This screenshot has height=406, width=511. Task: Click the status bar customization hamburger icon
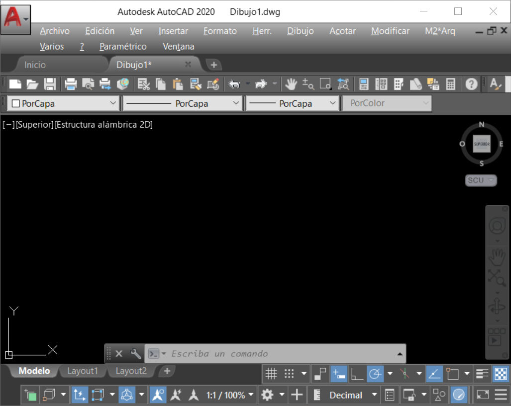pyautogui.click(x=501, y=395)
